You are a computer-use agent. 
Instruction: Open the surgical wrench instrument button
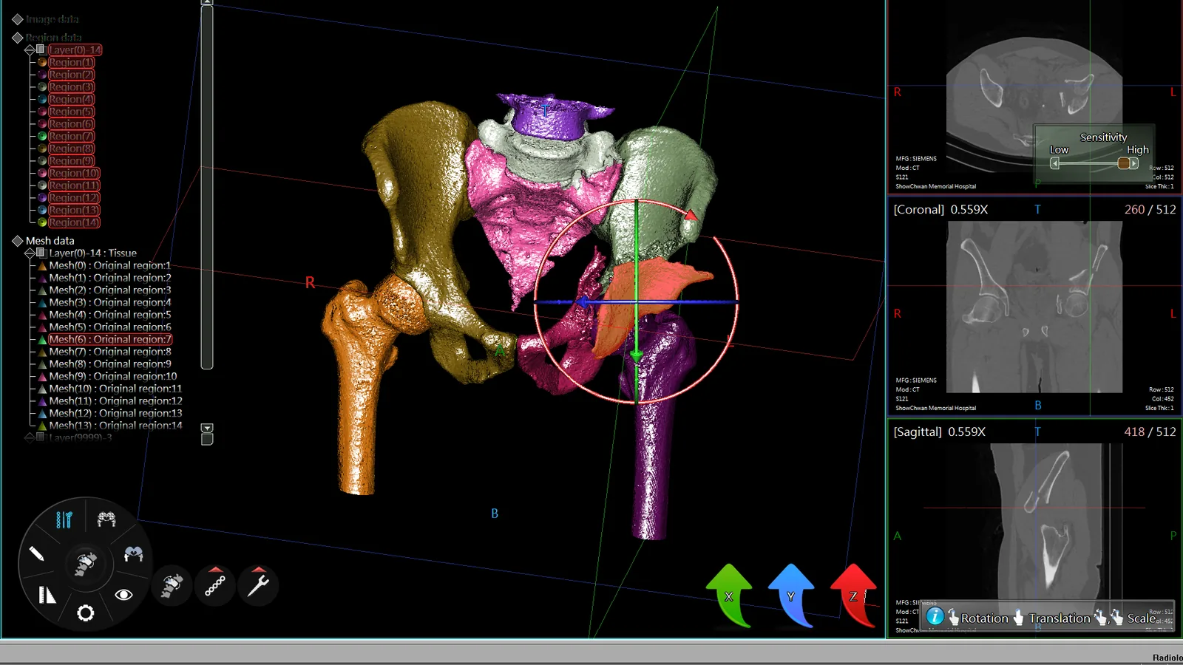click(x=258, y=585)
